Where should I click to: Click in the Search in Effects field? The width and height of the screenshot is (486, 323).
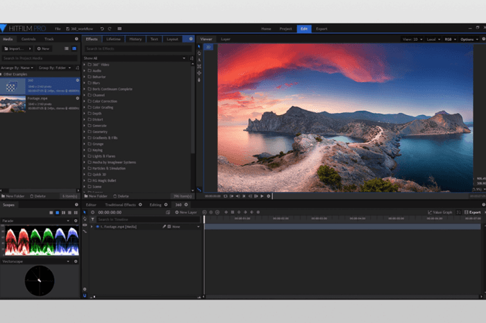pyautogui.click(x=138, y=49)
